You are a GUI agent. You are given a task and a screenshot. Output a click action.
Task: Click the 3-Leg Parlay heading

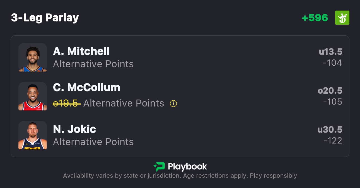tap(45, 18)
